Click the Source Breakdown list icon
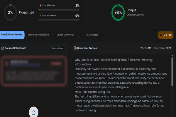Viewport: 176px width, 117px height. (x=3, y=48)
